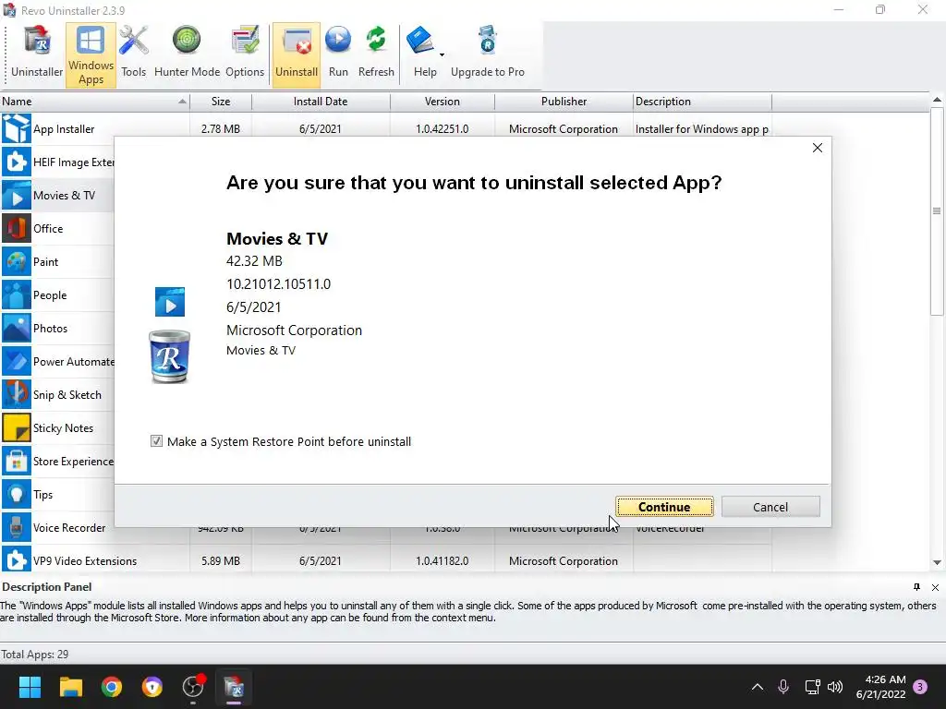
Task: Sort by the Publisher column header
Action: coord(564,102)
